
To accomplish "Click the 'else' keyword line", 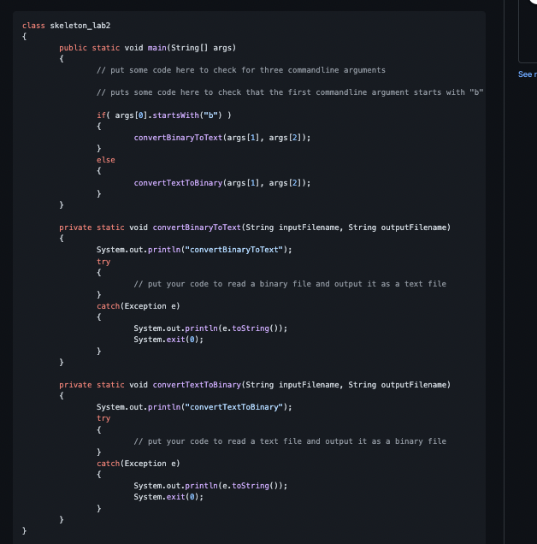I will [106, 160].
